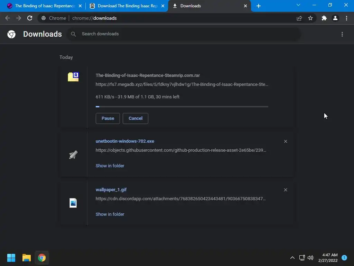The width and height of the screenshot is (354, 266).
Task: Click the megadb.xyz download source URL
Action: pyautogui.click(x=182, y=85)
